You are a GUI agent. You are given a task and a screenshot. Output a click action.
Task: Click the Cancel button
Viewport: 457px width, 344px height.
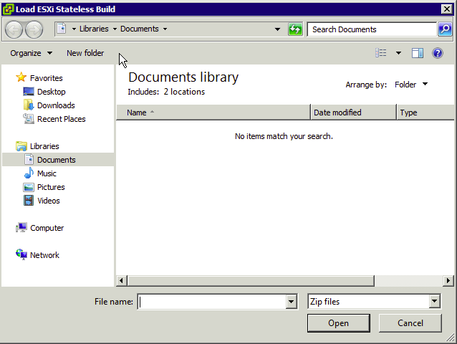tap(410, 323)
